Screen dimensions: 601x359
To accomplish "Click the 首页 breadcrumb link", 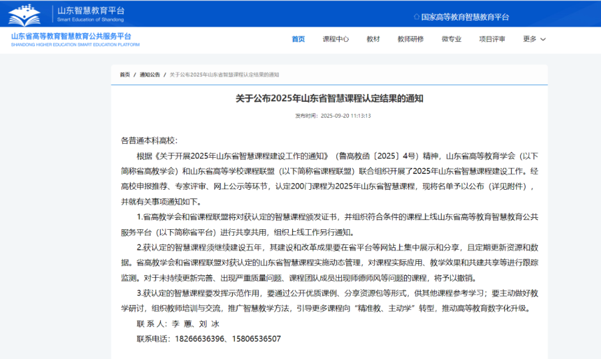I will point(125,75).
